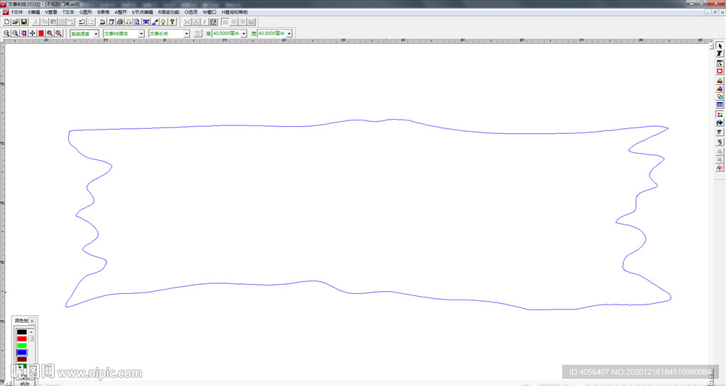The width and height of the screenshot is (726, 386).
Task: Click the Print icon in toolbar
Action: pos(120,22)
